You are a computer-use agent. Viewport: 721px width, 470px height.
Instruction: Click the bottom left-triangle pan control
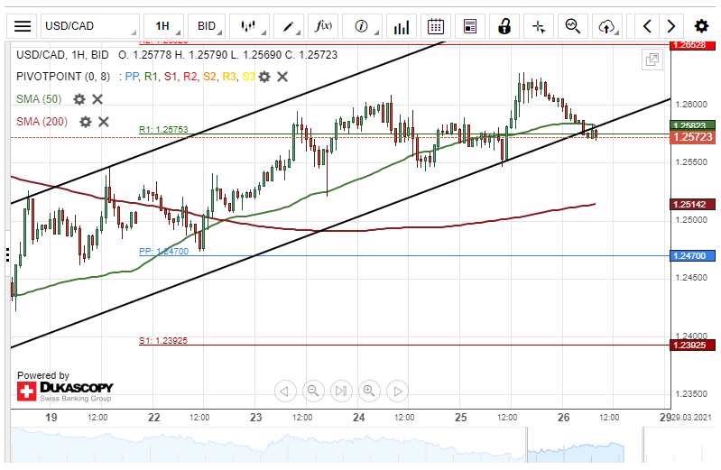[x=285, y=392]
